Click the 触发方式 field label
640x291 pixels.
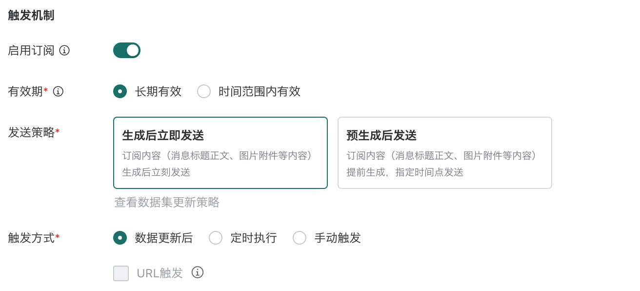click(x=31, y=238)
